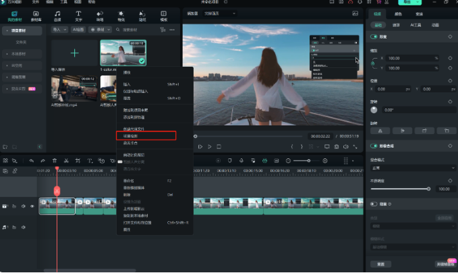Viewport: 458px width, 273px height.
Task: Open the preview quality dropdown above player
Action: click(221, 13)
